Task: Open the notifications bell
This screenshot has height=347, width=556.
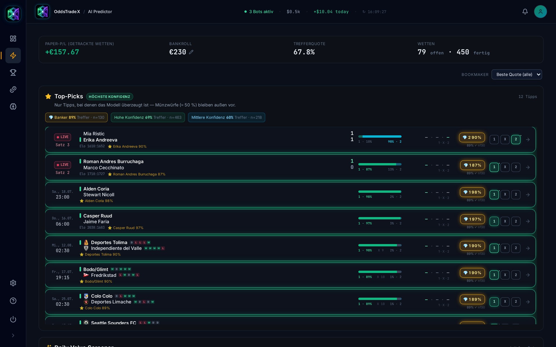Action: tap(525, 12)
